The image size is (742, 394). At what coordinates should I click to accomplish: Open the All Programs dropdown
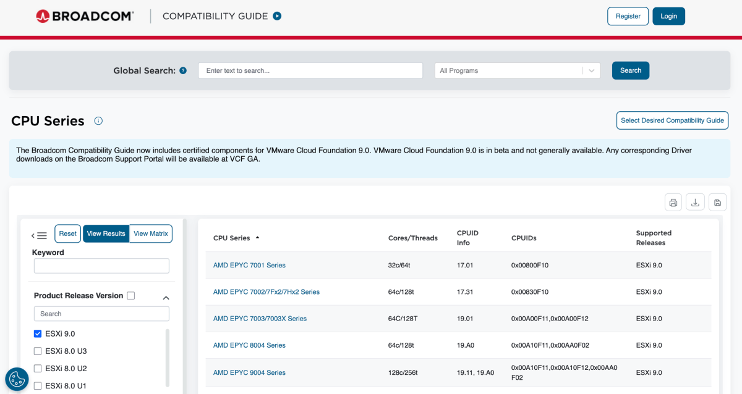tap(518, 71)
